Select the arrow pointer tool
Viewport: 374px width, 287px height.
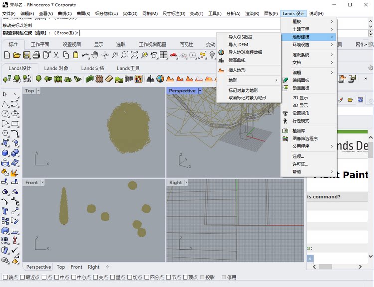[x=5, y=94]
